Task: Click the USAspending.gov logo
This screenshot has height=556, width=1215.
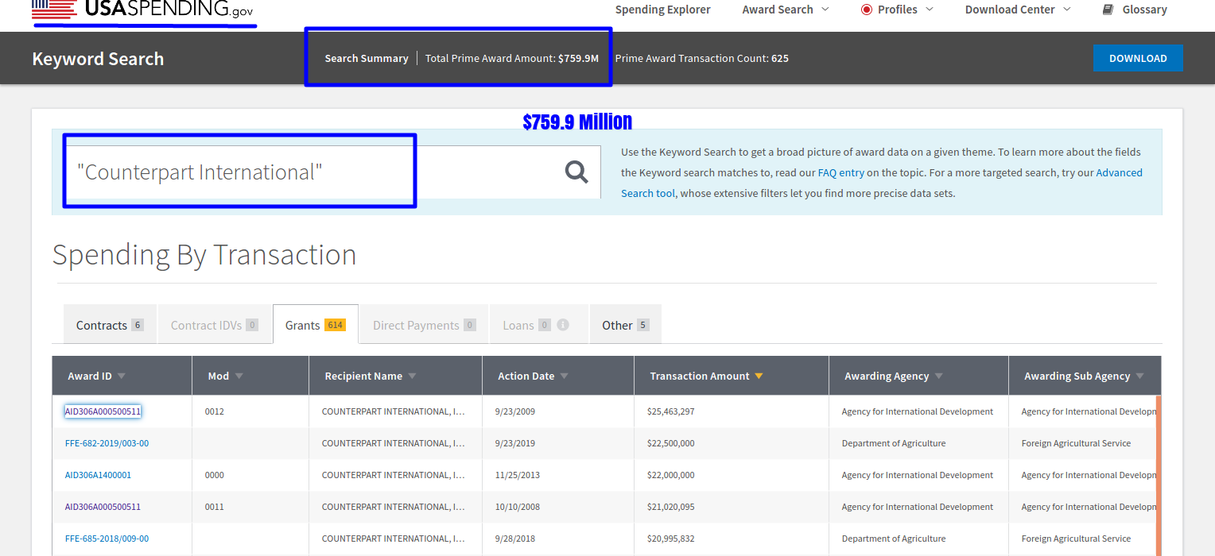Action: [143, 10]
